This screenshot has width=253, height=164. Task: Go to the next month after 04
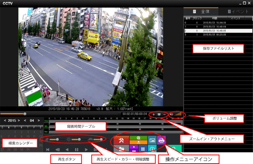coord(39,121)
